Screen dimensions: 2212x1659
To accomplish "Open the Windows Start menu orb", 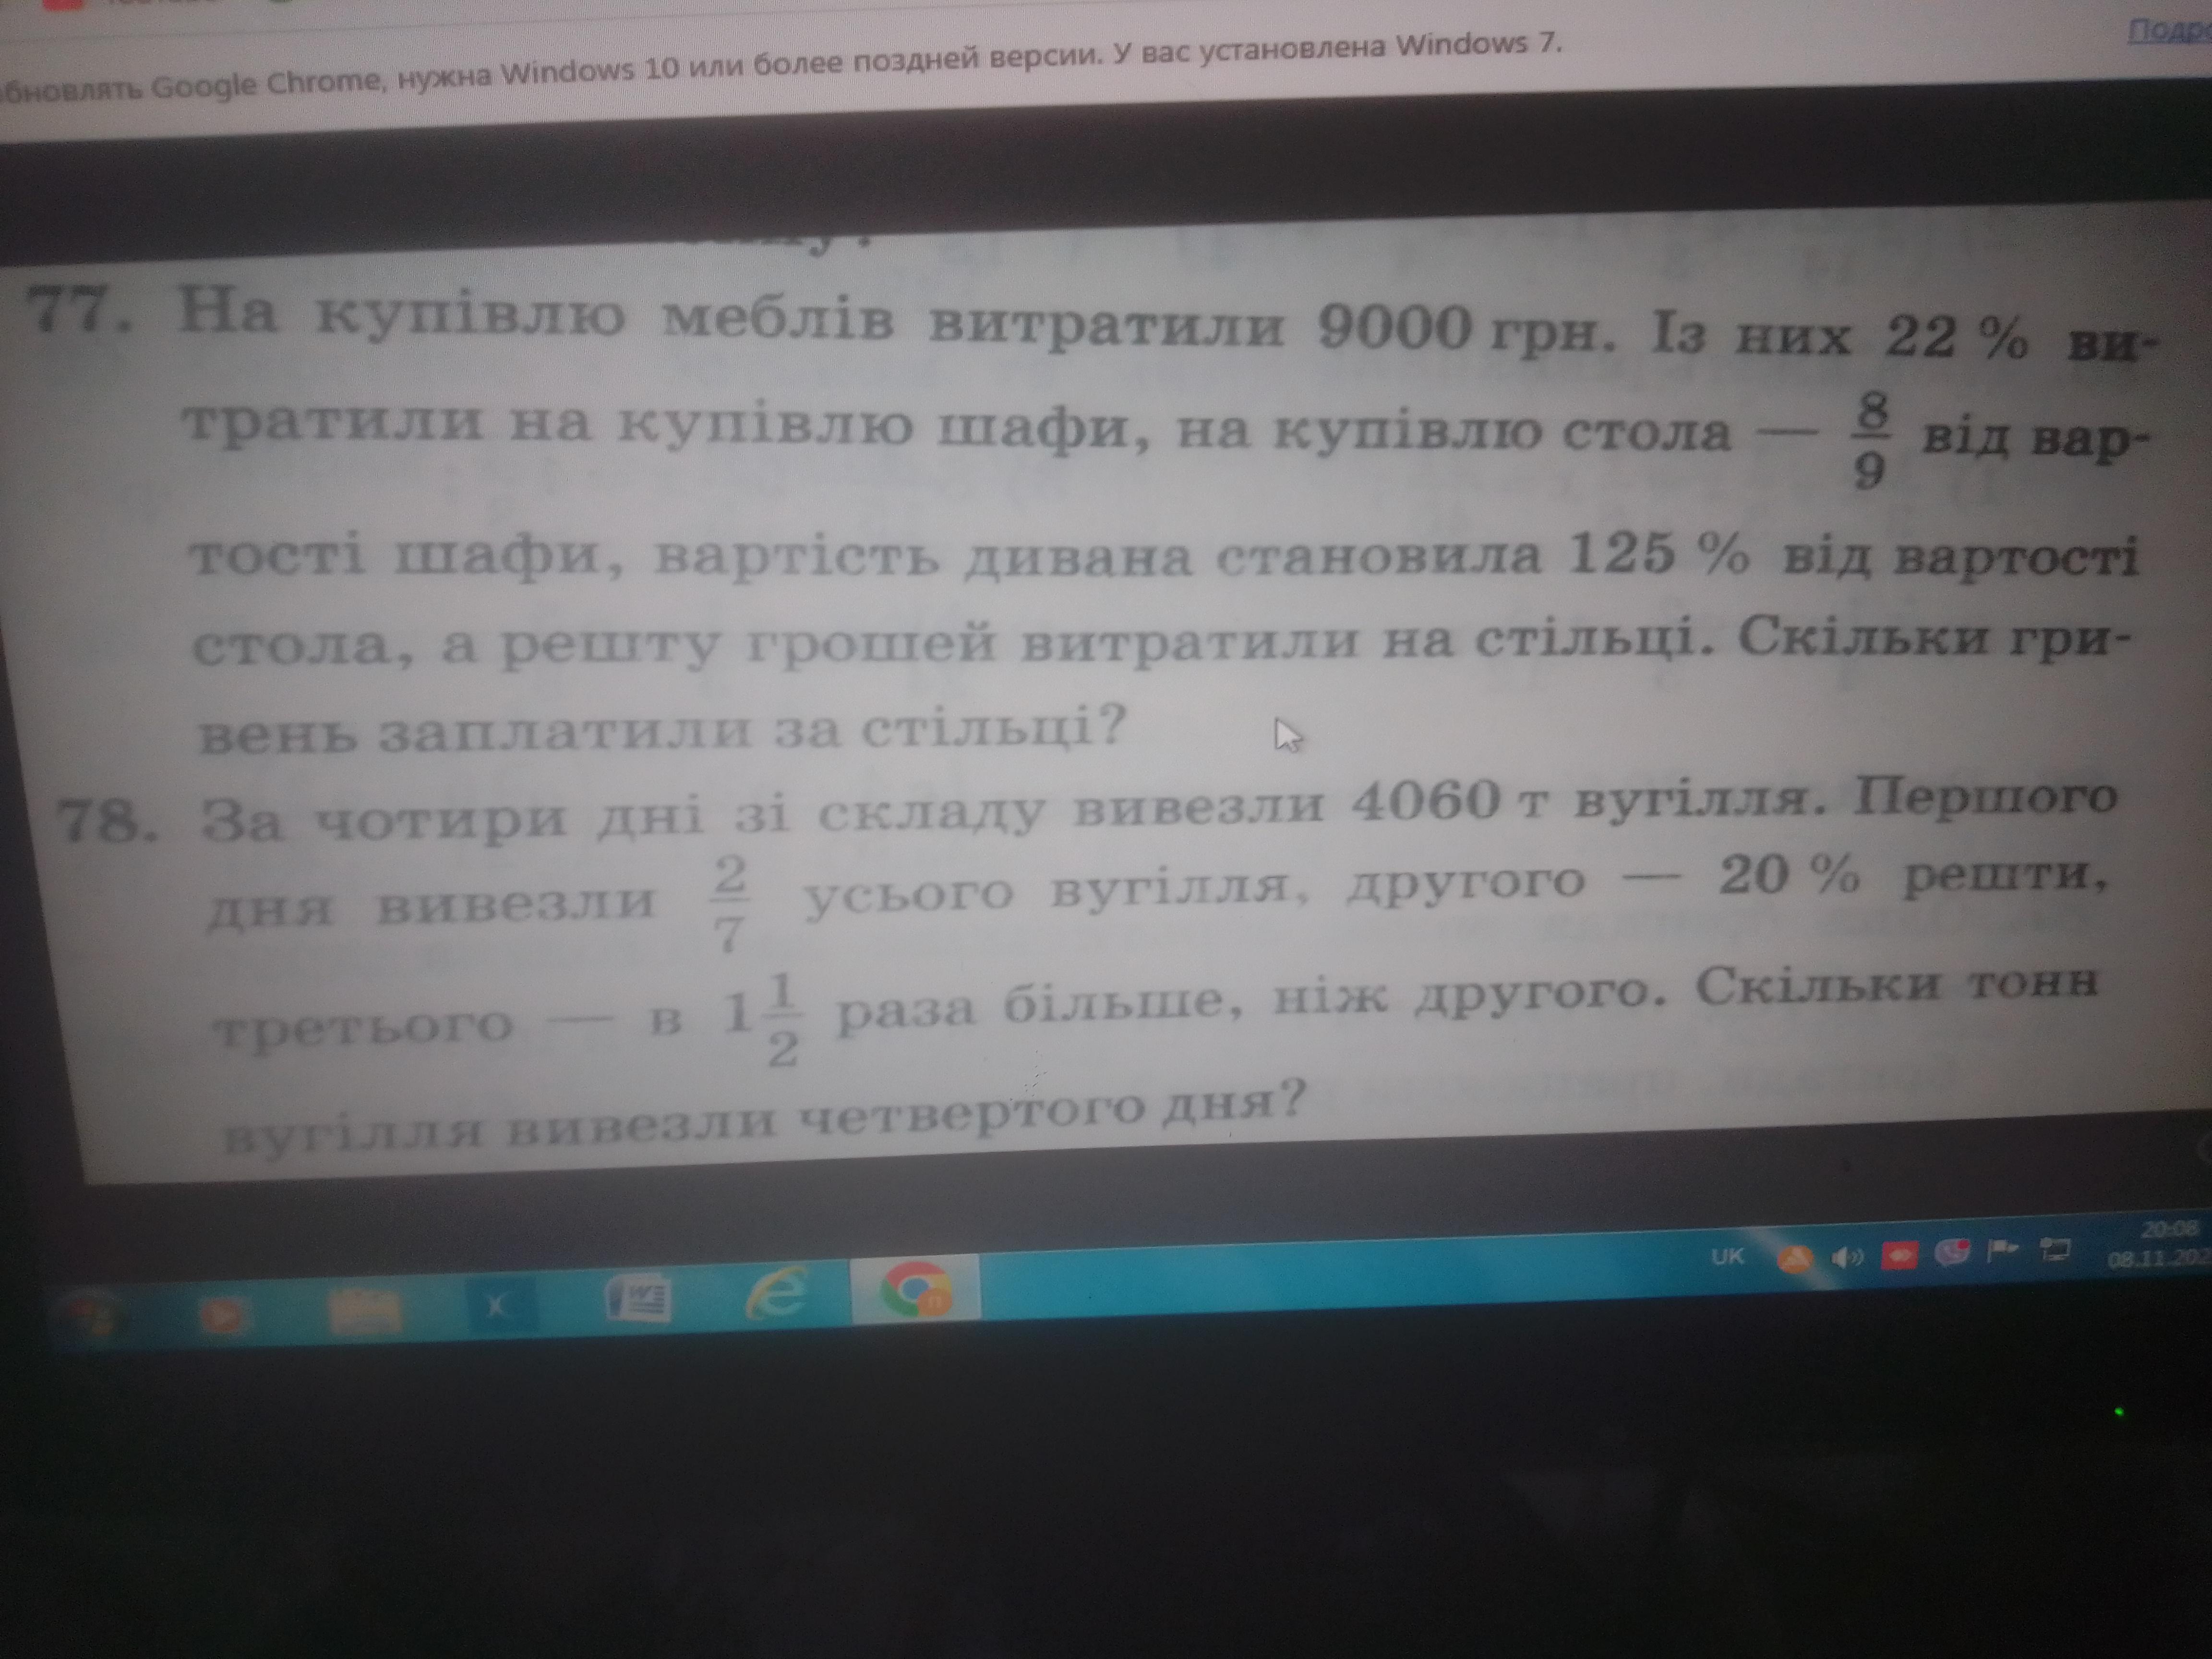I will [92, 1315].
